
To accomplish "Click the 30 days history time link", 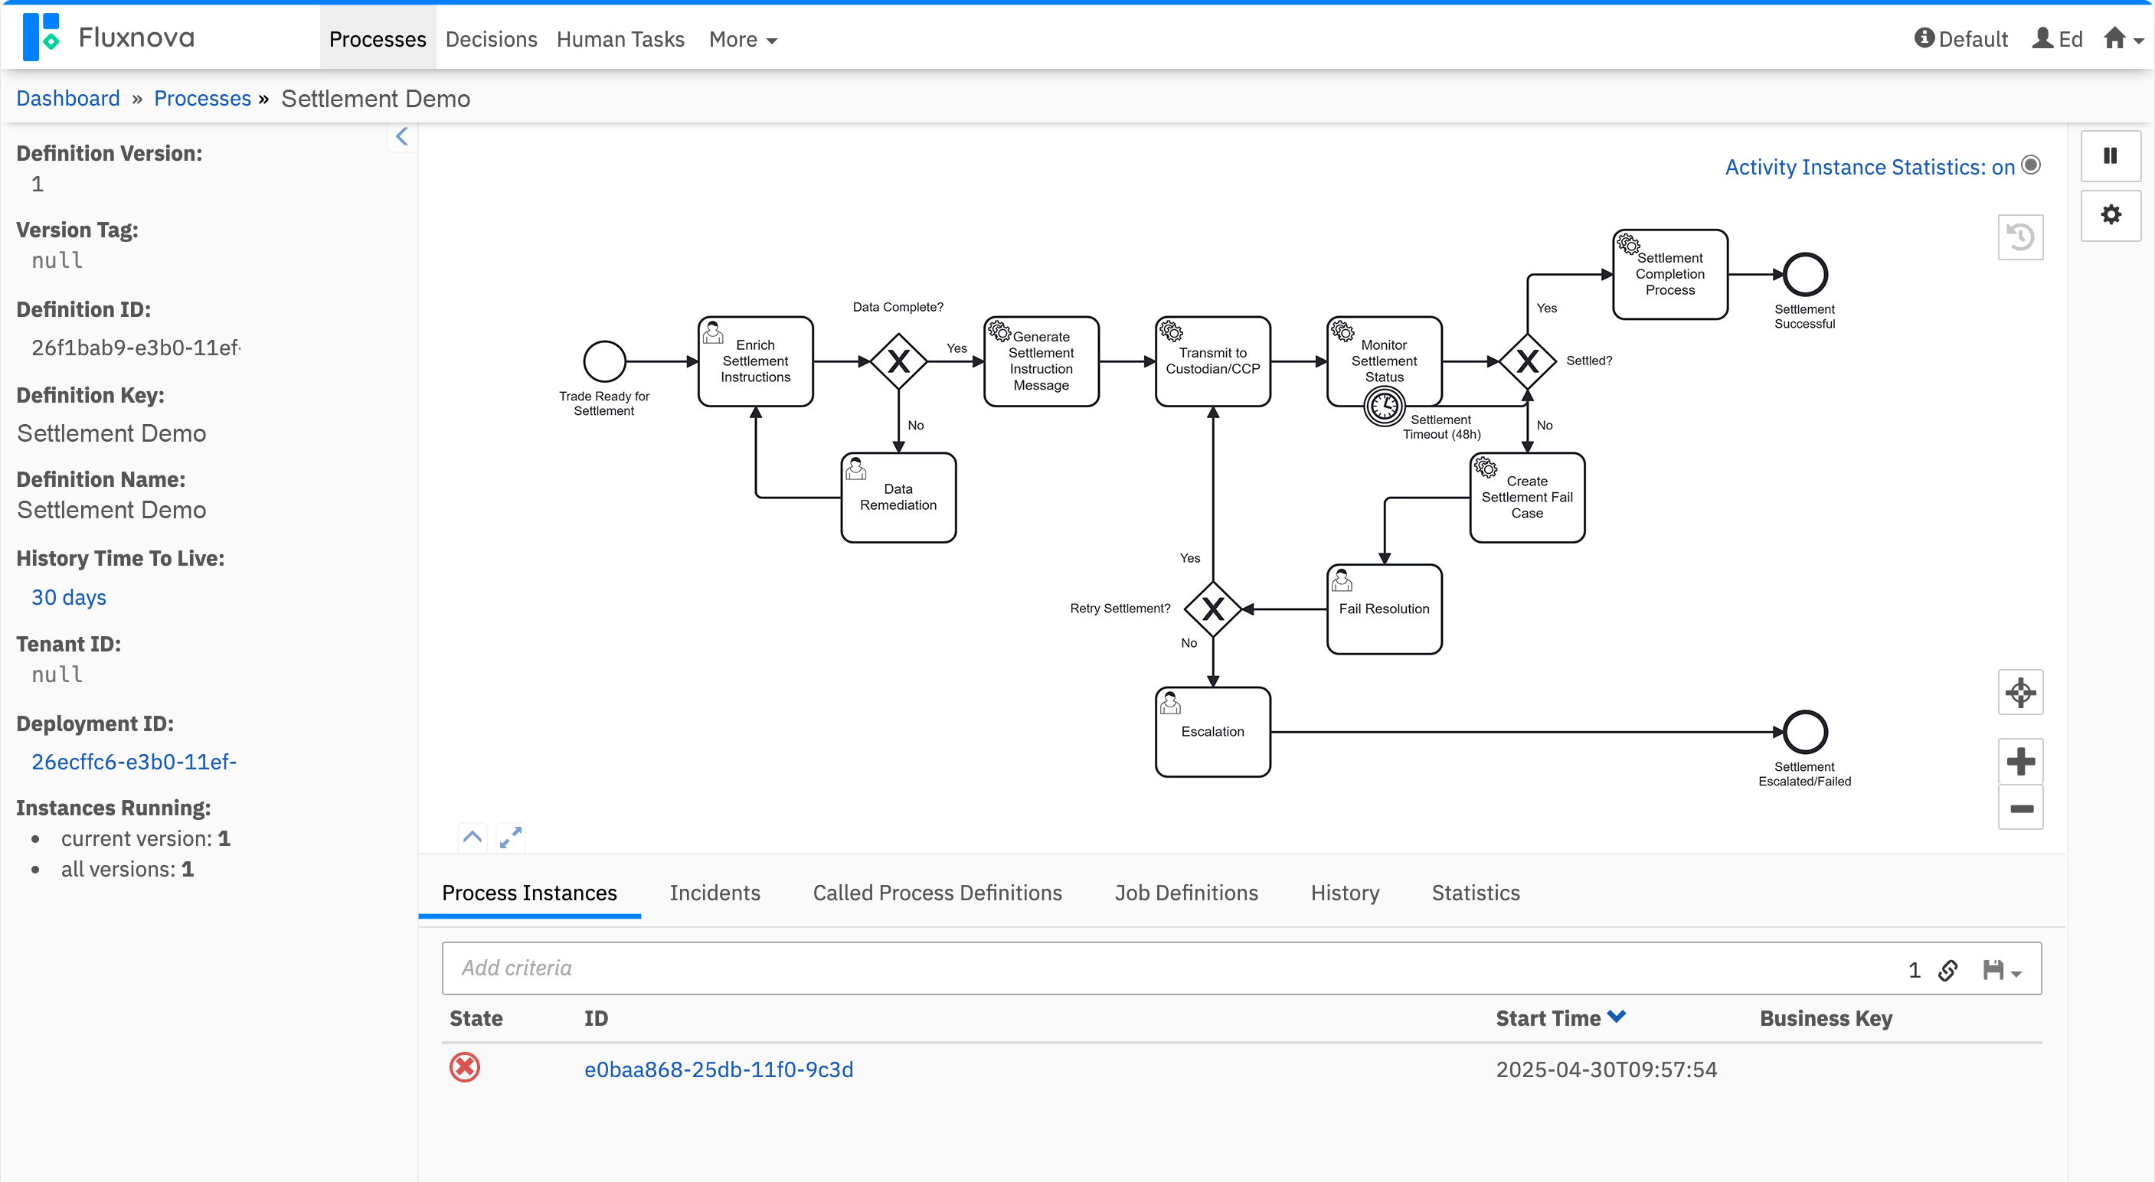I will [x=69, y=597].
